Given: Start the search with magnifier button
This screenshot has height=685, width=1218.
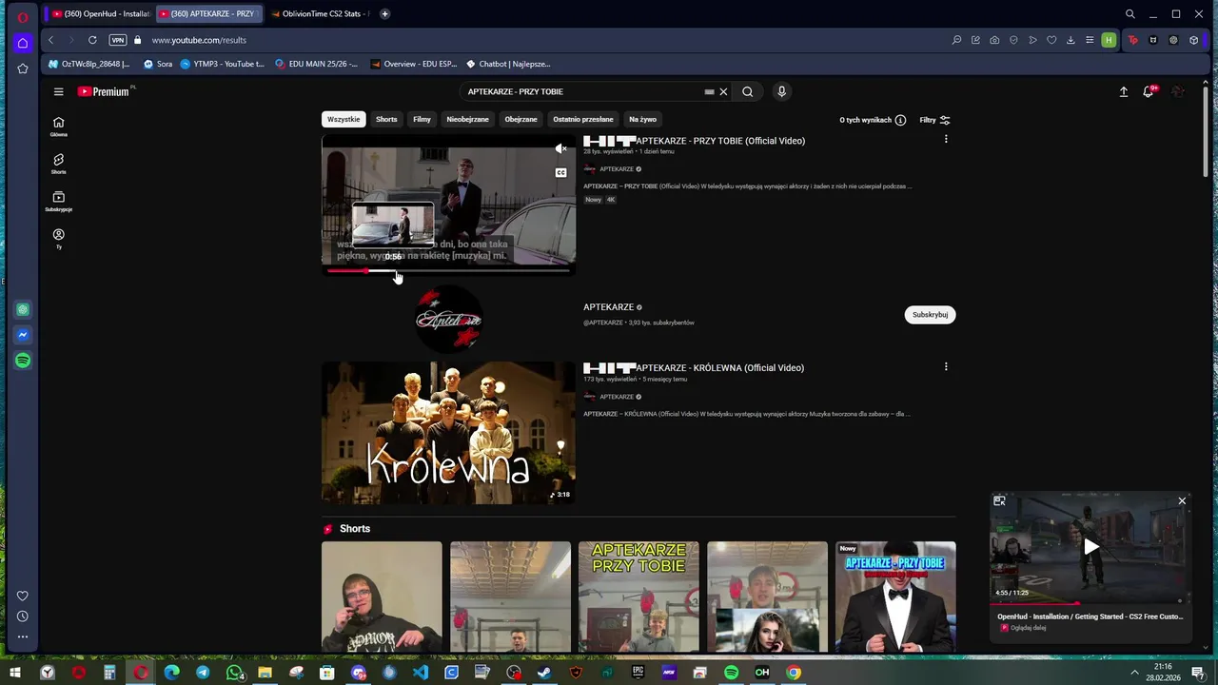Looking at the screenshot, I should 747,91.
